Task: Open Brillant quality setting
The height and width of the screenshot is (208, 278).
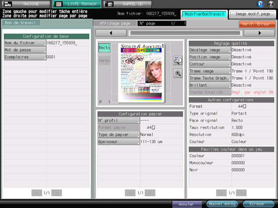Action: coord(210,85)
